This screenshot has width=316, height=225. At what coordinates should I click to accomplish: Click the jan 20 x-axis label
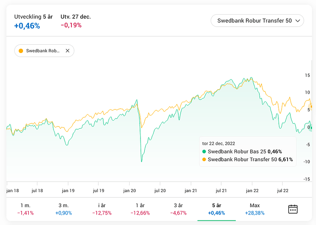click(x=130, y=191)
